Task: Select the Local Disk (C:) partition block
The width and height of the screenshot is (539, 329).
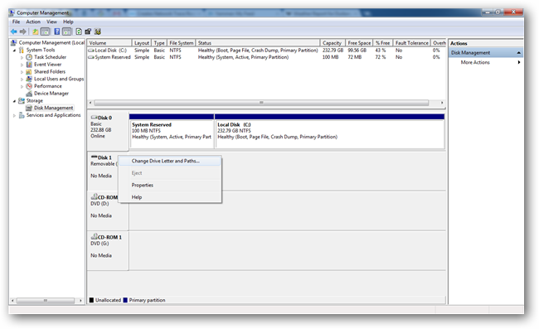Action: tap(330, 134)
